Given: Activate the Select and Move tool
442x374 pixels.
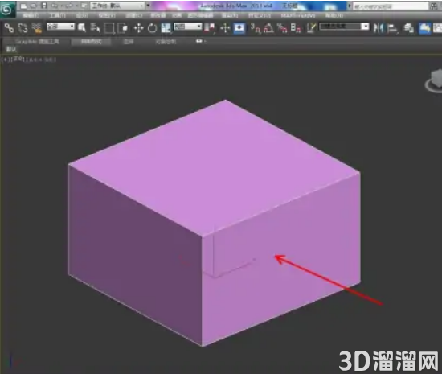Looking at the screenshot, I should click(138, 28).
